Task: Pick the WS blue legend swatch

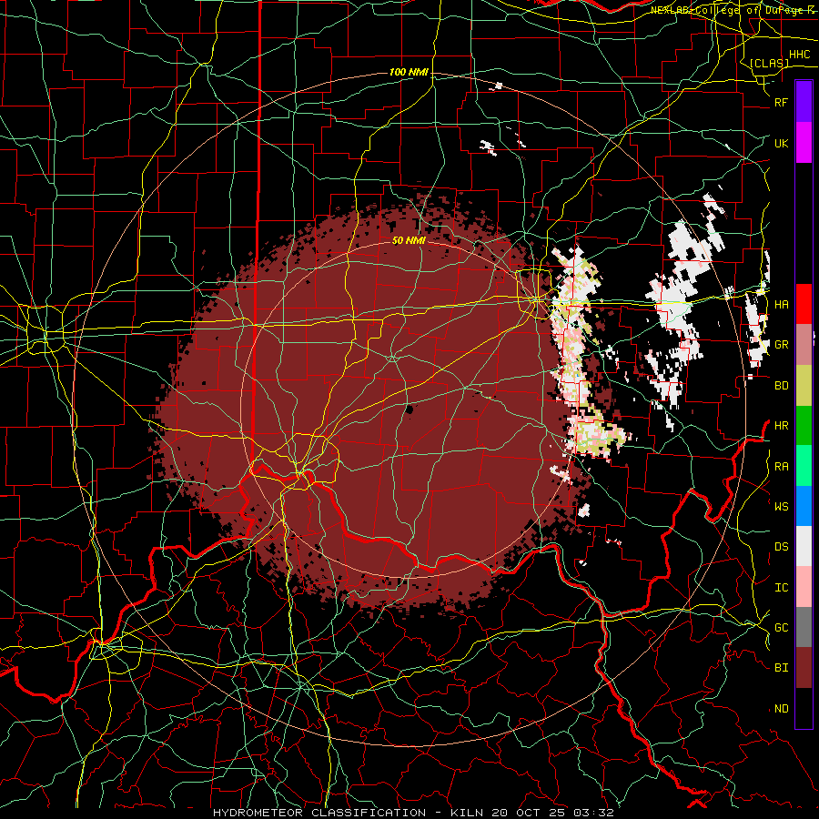Action: 804,506
